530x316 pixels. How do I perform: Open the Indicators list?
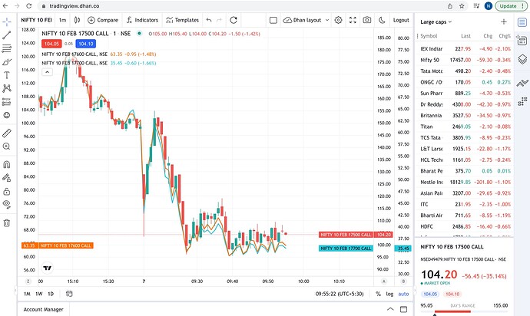click(x=142, y=20)
